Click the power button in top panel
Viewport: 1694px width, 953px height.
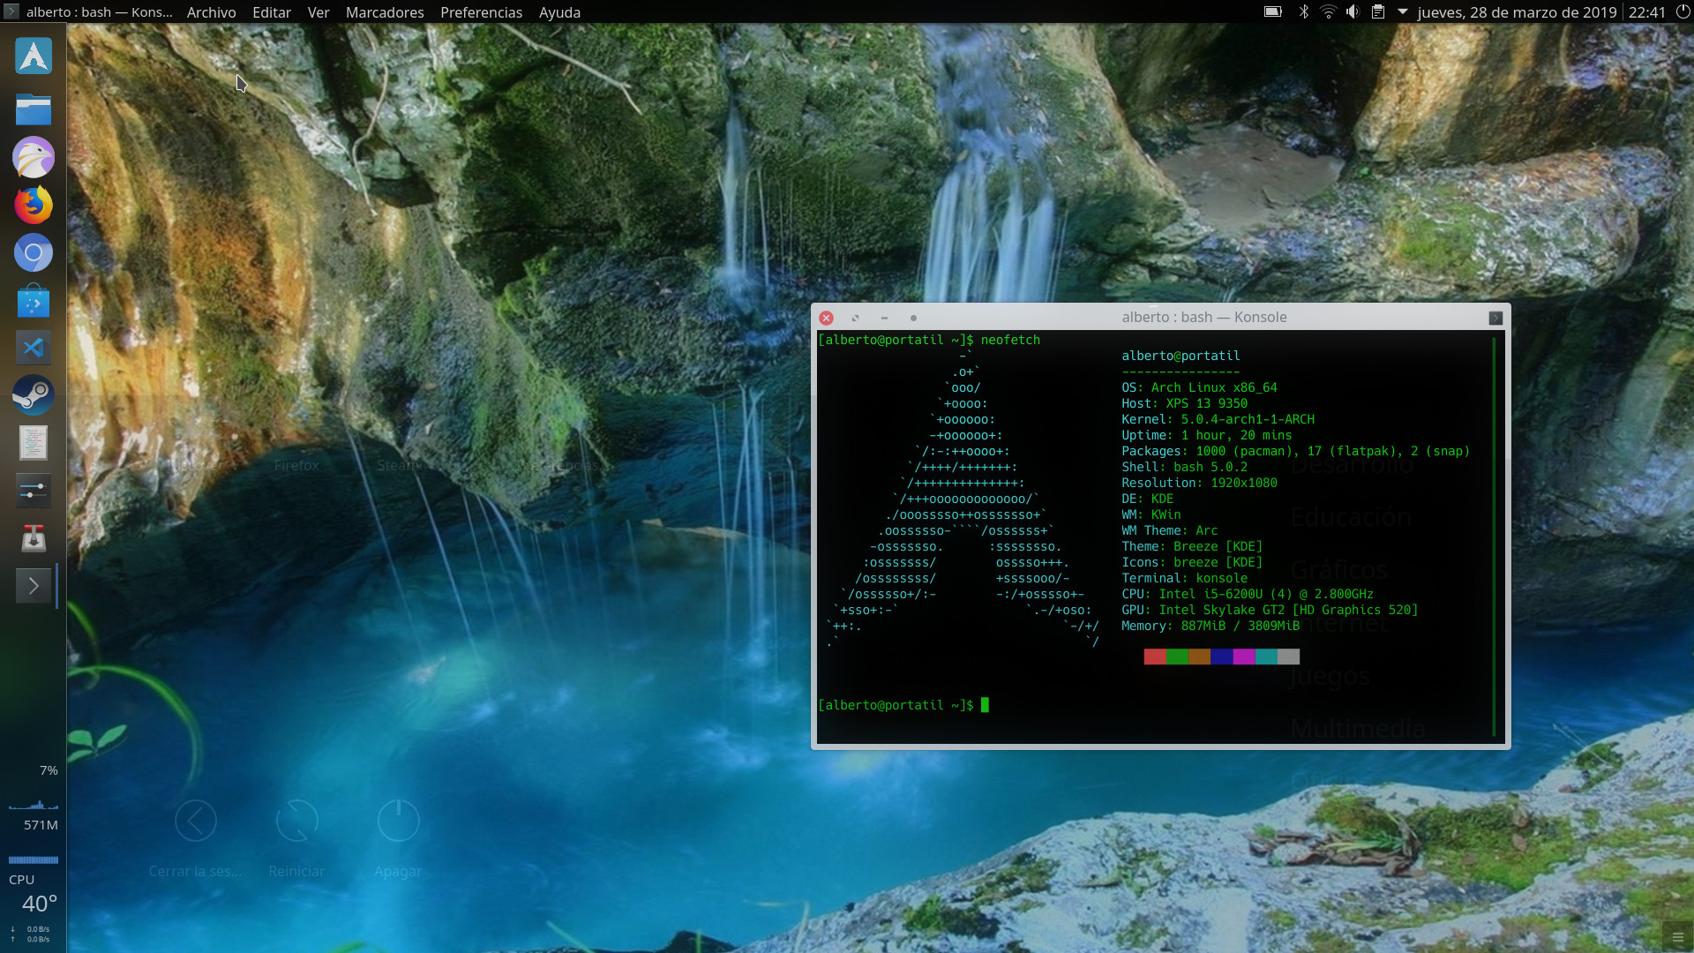[x=1682, y=12]
